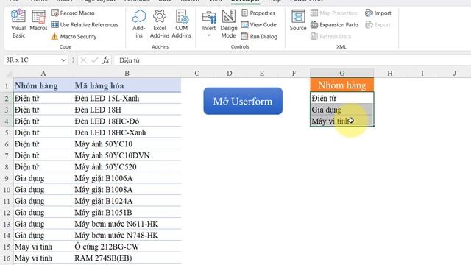Select column A header
Screen dimensions: 471x265
[x=43, y=74]
